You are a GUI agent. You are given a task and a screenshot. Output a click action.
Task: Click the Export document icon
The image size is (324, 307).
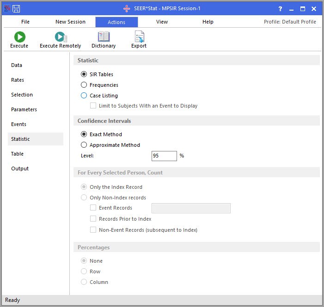coord(139,37)
